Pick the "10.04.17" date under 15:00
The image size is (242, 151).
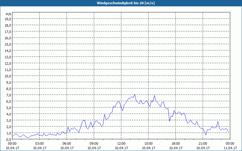point(149,148)
